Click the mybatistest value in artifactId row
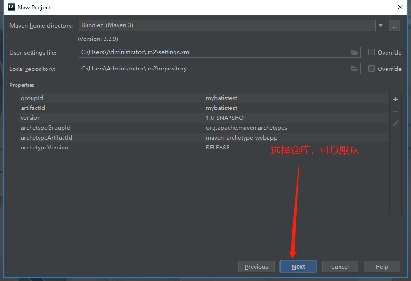This screenshot has height=281, width=411. click(x=221, y=108)
